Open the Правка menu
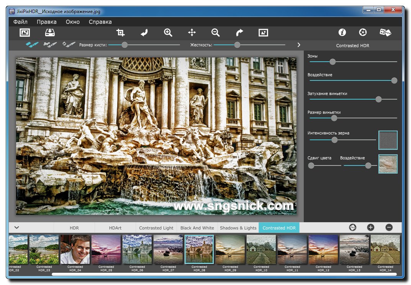This screenshot has height=285, width=411. pos(46,22)
